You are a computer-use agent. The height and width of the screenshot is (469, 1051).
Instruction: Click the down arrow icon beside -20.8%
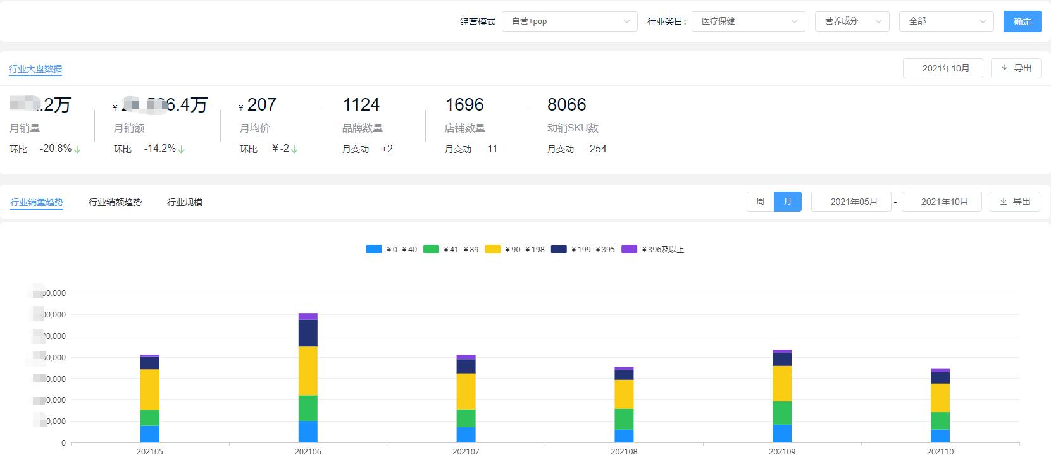[77, 150]
